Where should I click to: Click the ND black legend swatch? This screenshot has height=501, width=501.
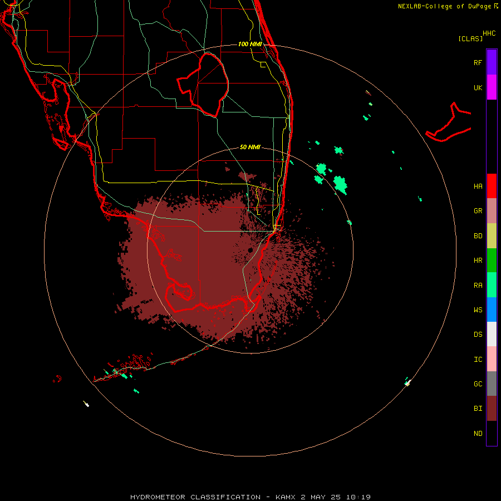point(492,433)
